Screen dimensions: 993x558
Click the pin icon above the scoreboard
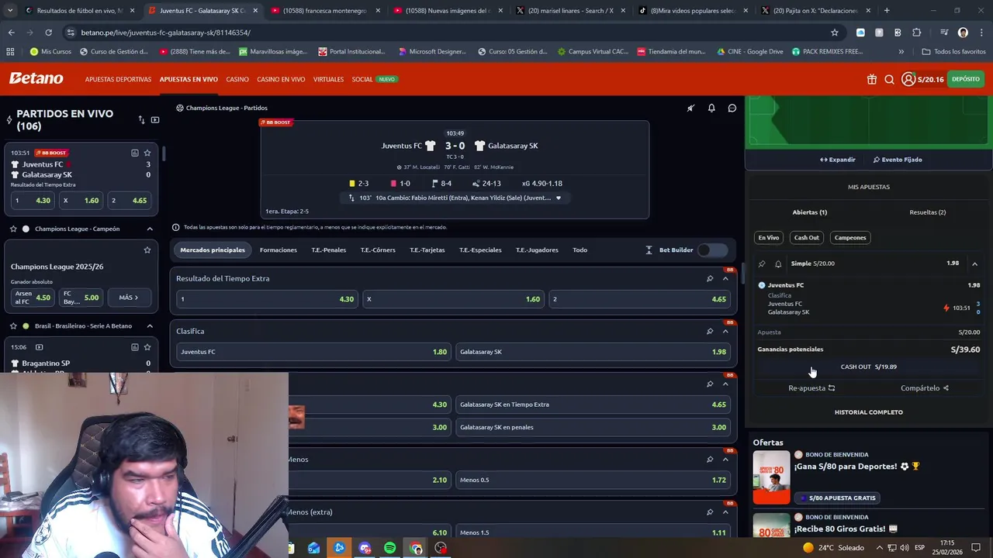pos(690,108)
